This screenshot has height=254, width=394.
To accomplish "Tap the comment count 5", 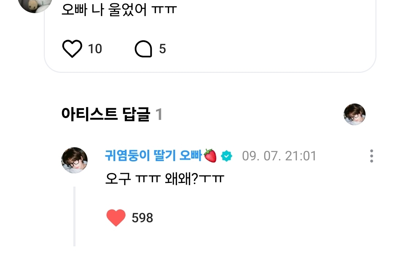I will point(163,49).
